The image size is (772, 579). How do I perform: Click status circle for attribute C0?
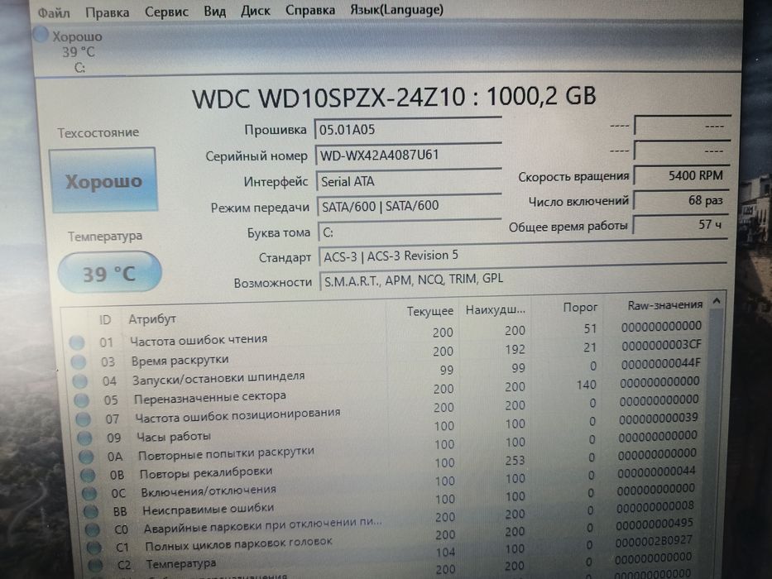[92, 529]
